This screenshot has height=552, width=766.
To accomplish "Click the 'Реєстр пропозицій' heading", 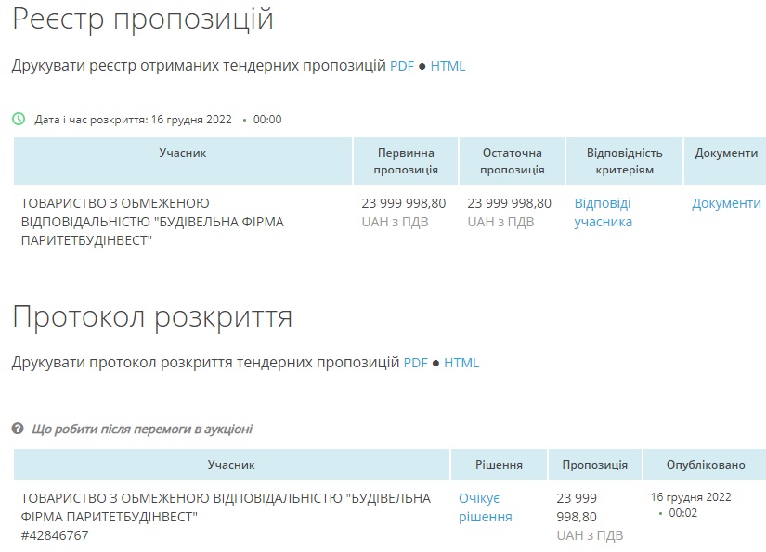I will [143, 19].
